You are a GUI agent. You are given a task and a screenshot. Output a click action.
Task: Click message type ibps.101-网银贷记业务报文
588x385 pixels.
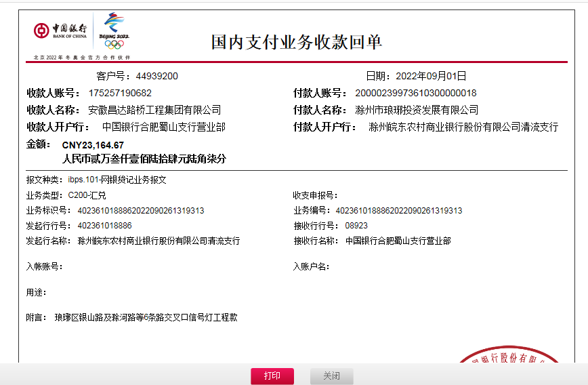[x=117, y=180]
